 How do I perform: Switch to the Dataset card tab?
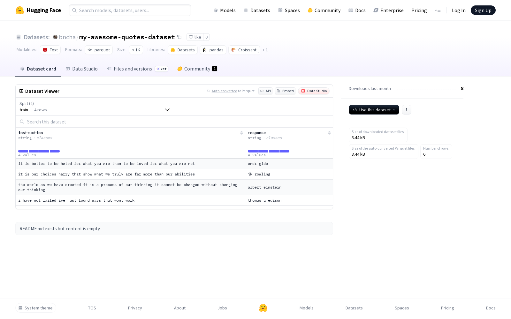38,69
